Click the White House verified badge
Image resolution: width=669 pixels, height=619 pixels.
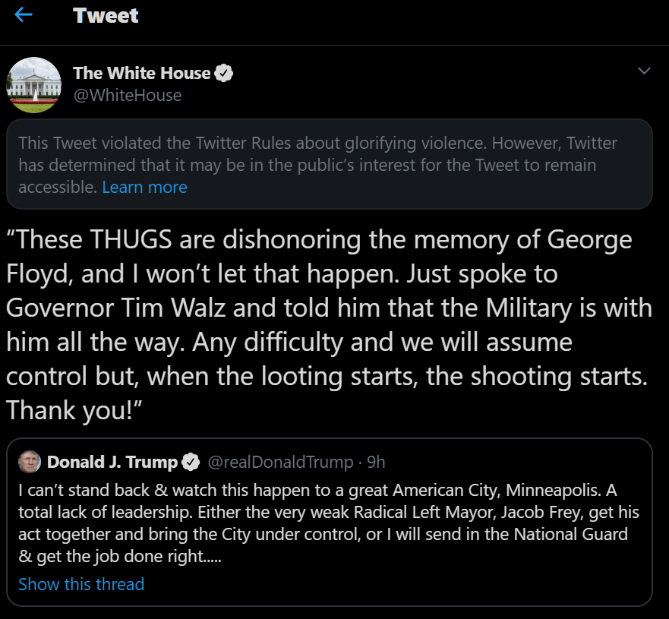tap(224, 74)
